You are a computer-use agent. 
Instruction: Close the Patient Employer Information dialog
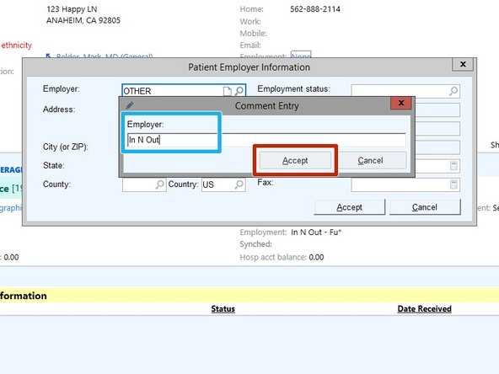tap(463, 64)
